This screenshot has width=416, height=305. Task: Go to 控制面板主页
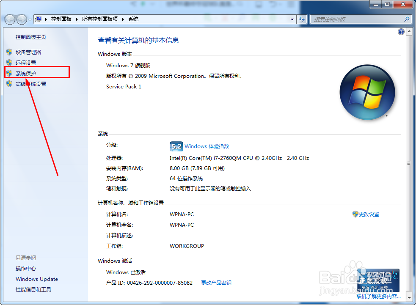click(x=31, y=37)
